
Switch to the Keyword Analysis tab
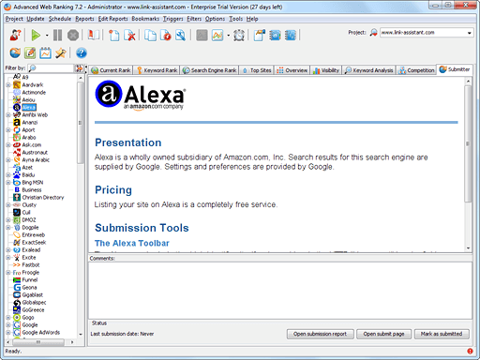pos(369,70)
